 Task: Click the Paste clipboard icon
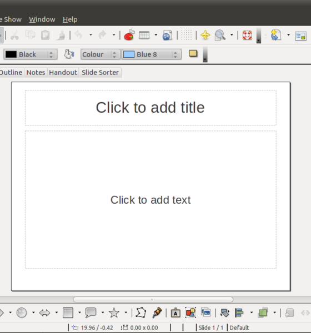point(46,35)
